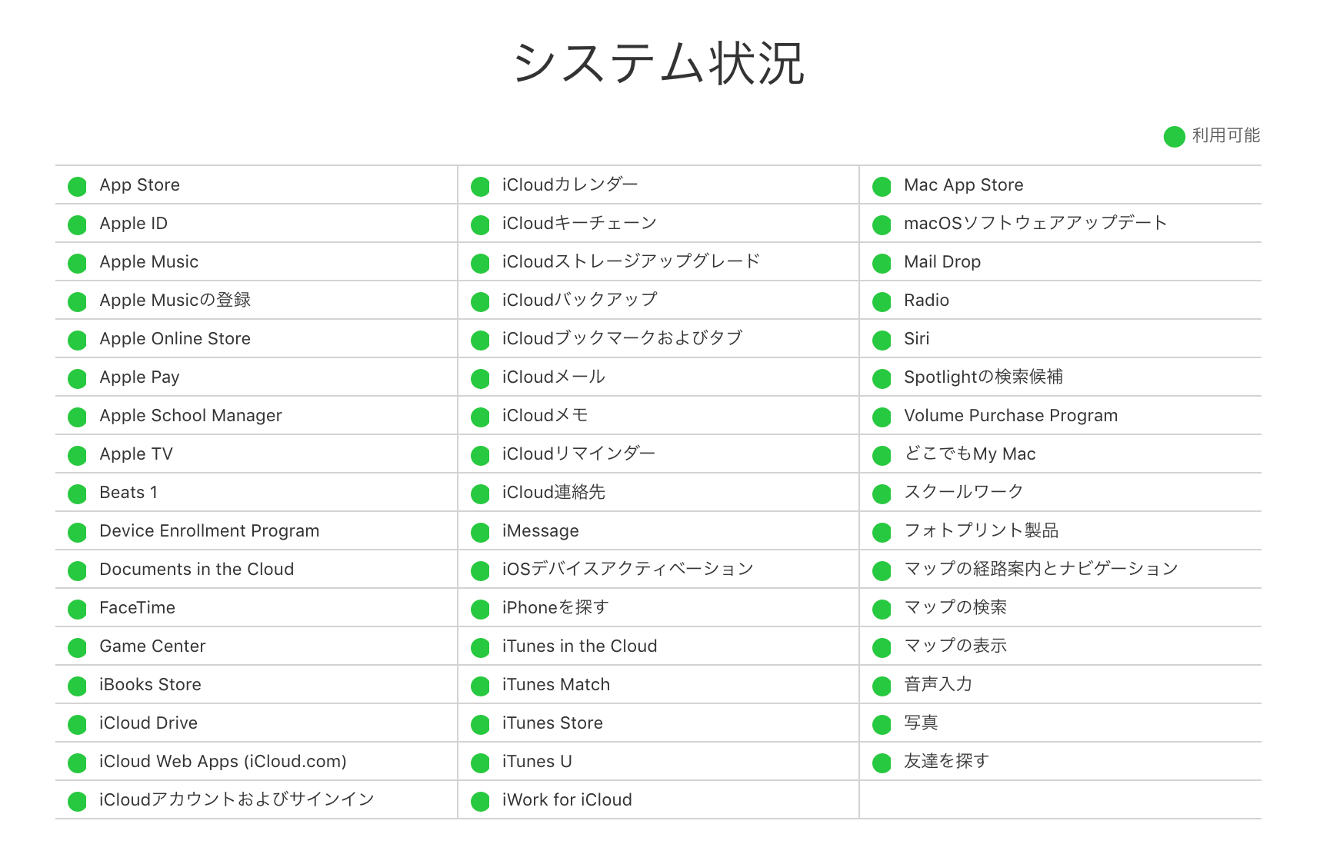Click the Volume Purchase Program row

(1010, 416)
